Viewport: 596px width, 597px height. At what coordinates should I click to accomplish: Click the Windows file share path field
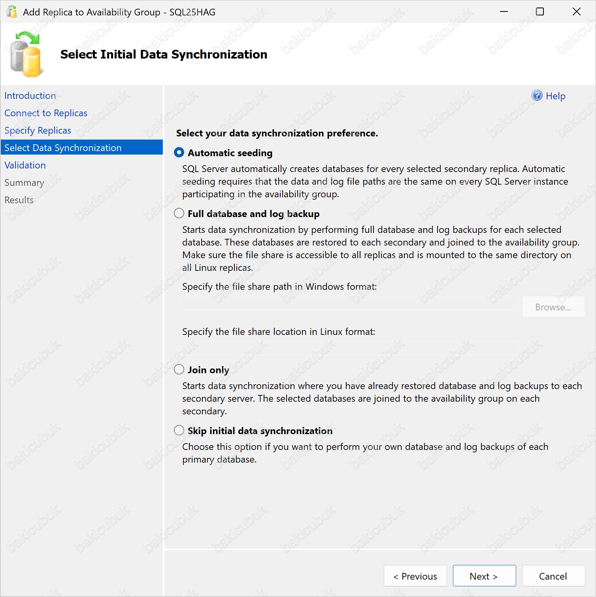click(349, 304)
